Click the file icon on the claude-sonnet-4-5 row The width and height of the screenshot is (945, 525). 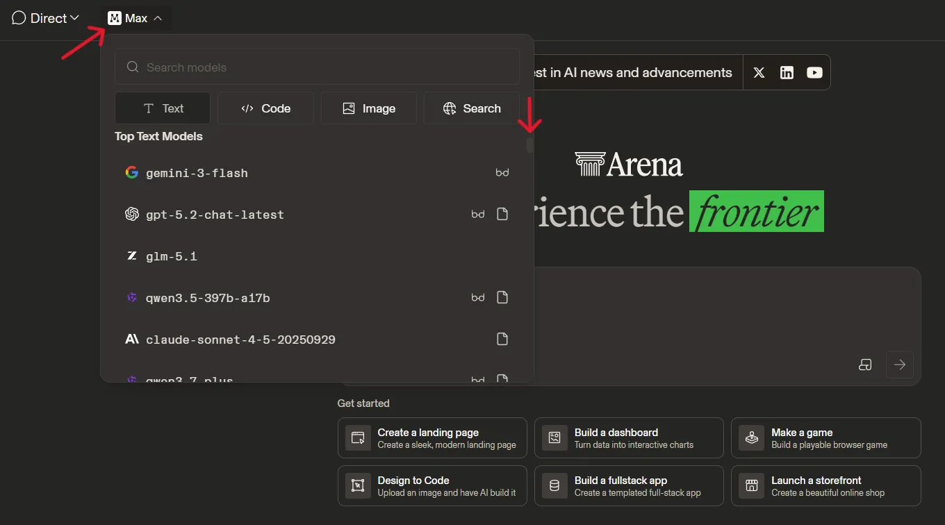pos(502,340)
